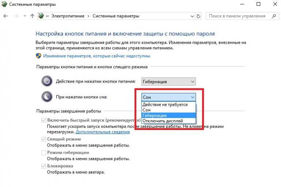Toggle the Спящий режим checkbox
This screenshot has height=187, width=281.
coord(44,139)
